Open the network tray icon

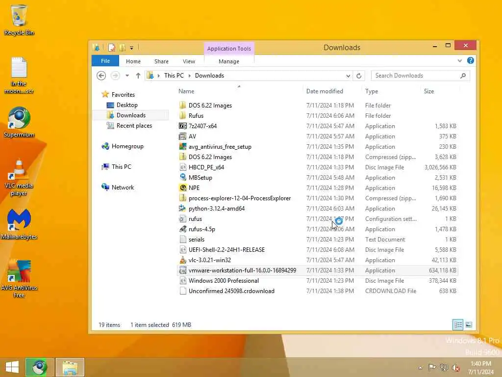click(x=444, y=367)
